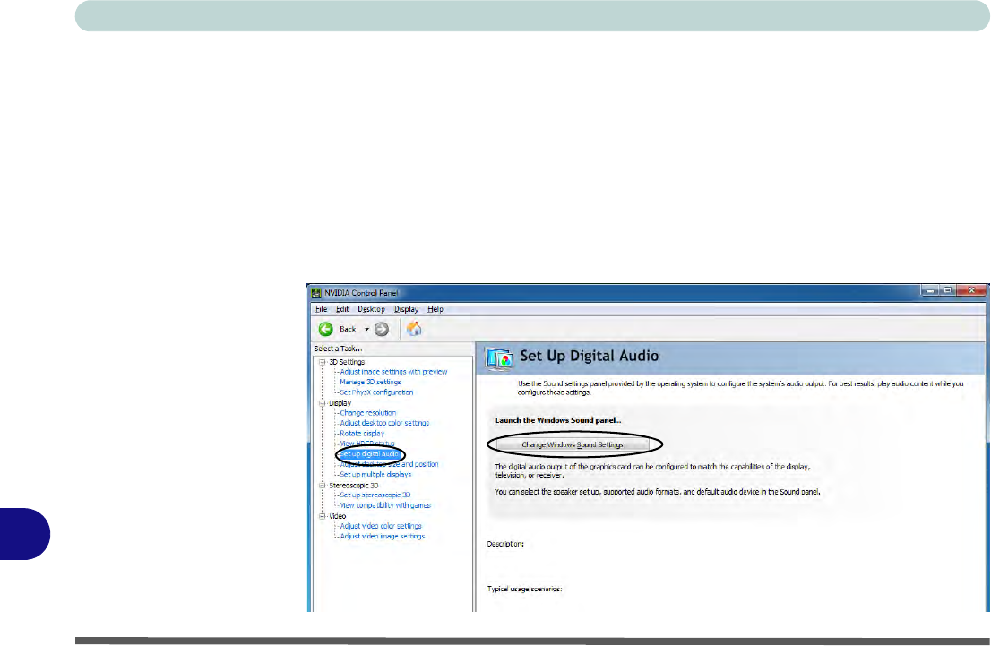Select Adjust desktop color settings
The image size is (991, 646).
[384, 423]
